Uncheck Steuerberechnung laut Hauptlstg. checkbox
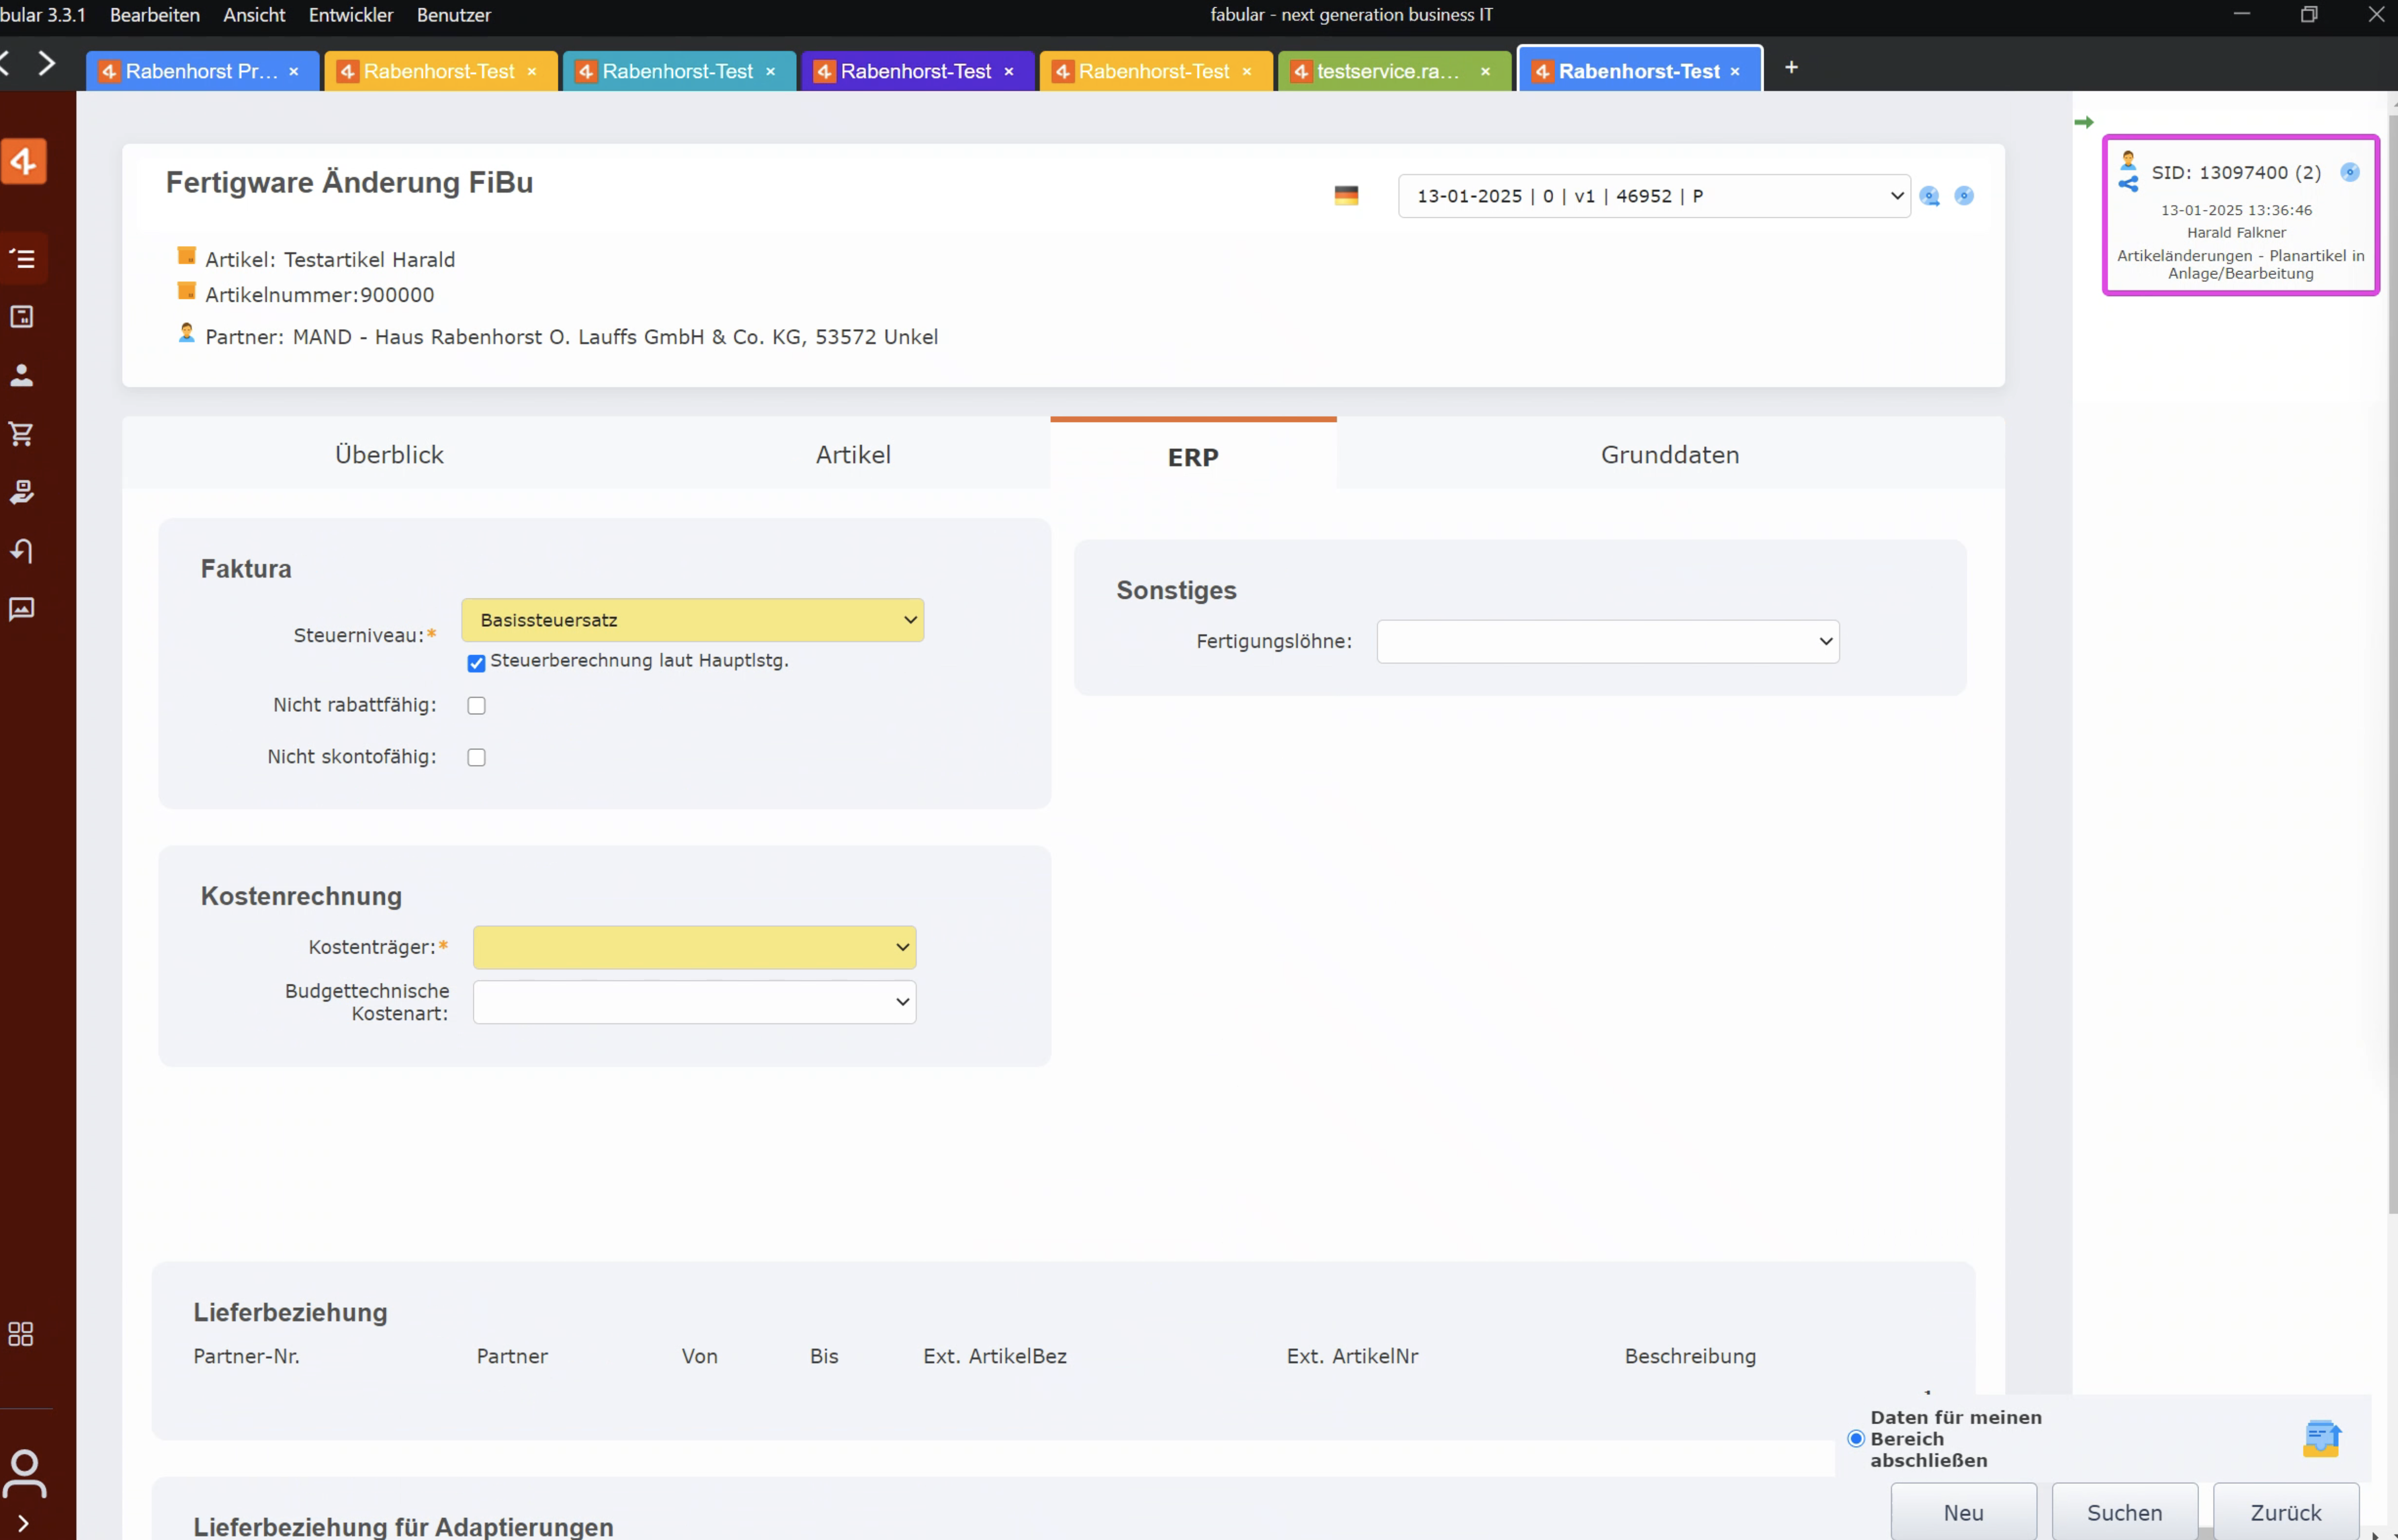2398x1540 pixels. [x=477, y=663]
